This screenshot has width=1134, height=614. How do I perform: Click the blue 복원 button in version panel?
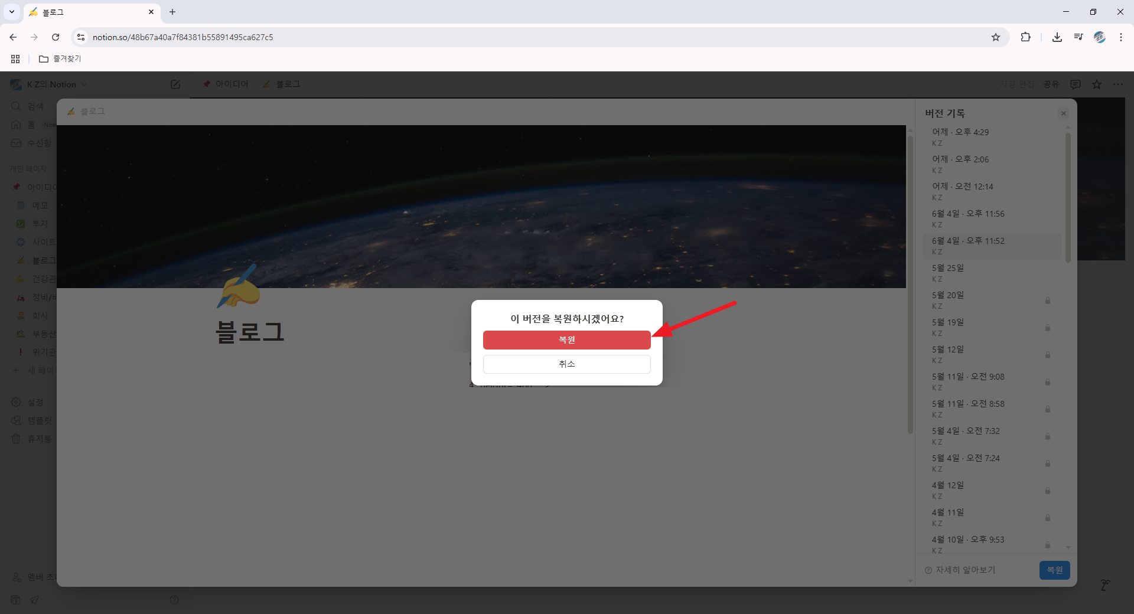[x=1054, y=570]
